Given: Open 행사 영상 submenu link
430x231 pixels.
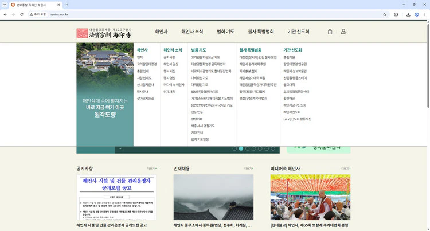Looking at the screenshot, I should click(x=170, y=78).
